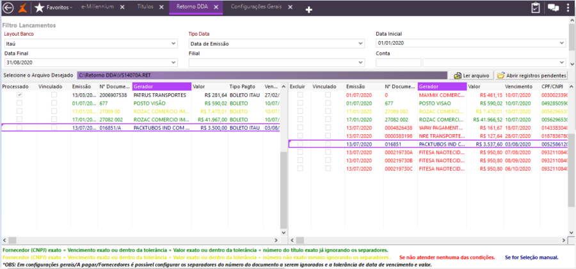Expand the Conta description dropdown
Image resolution: width=576 pixels, height=269 pixels.
point(562,63)
